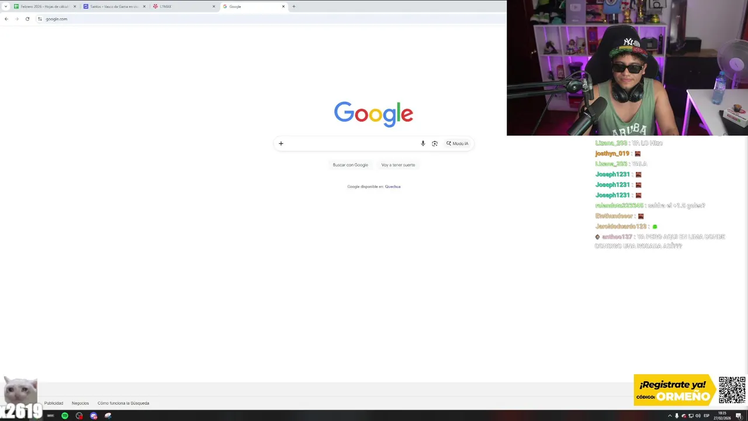Switch Google language to Quechua
The width and height of the screenshot is (748, 421).
393,187
